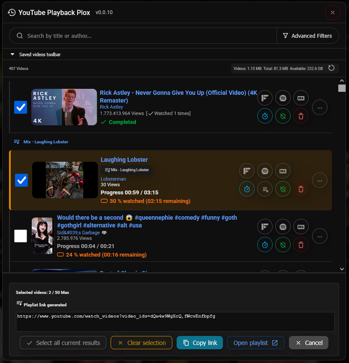The image size is (349, 363).
Task: Click the Rick Astley video thumbnail
Action: tap(64, 107)
